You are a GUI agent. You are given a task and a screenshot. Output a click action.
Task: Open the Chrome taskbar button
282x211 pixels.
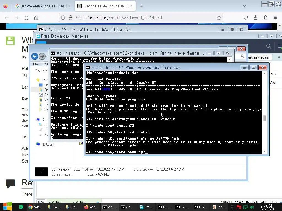tap(35, 207)
